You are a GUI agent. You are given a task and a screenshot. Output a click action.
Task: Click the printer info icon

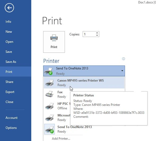pyautogui.click(x=123, y=59)
